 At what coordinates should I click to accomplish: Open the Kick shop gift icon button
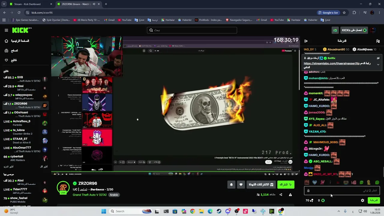(335, 30)
